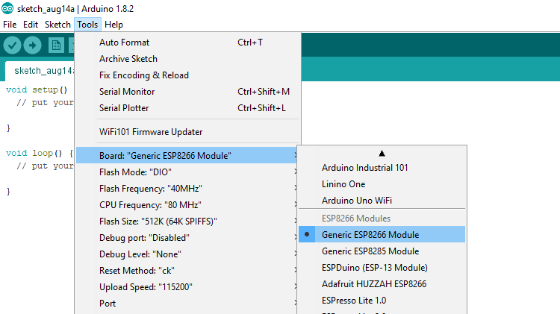The image size is (560, 314).
Task: Click the Upload arrow toolbar icon
Action: [x=33, y=45]
